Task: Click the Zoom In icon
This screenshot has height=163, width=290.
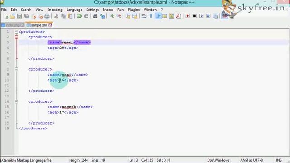Action: click(111, 16)
